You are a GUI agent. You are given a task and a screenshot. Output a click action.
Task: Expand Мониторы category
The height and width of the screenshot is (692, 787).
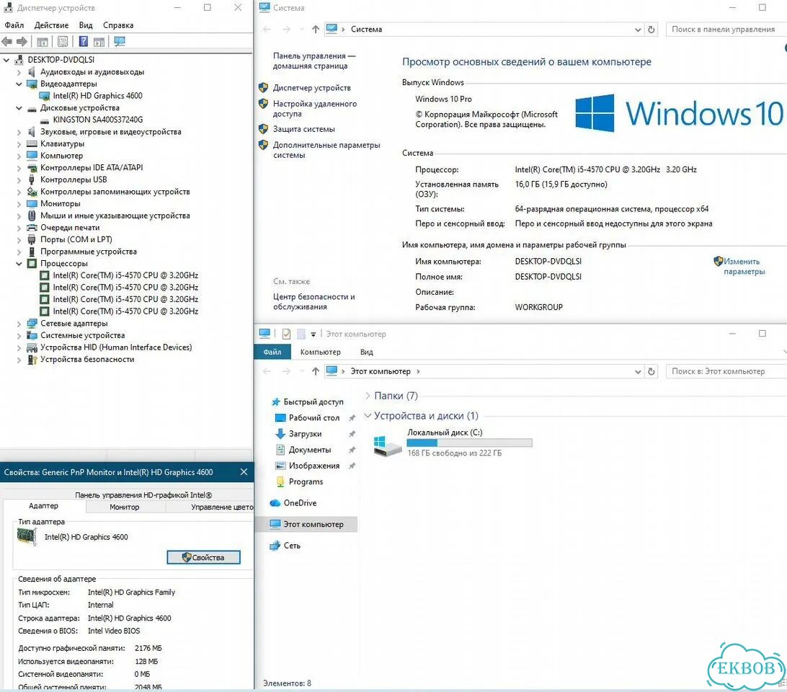[x=19, y=204]
